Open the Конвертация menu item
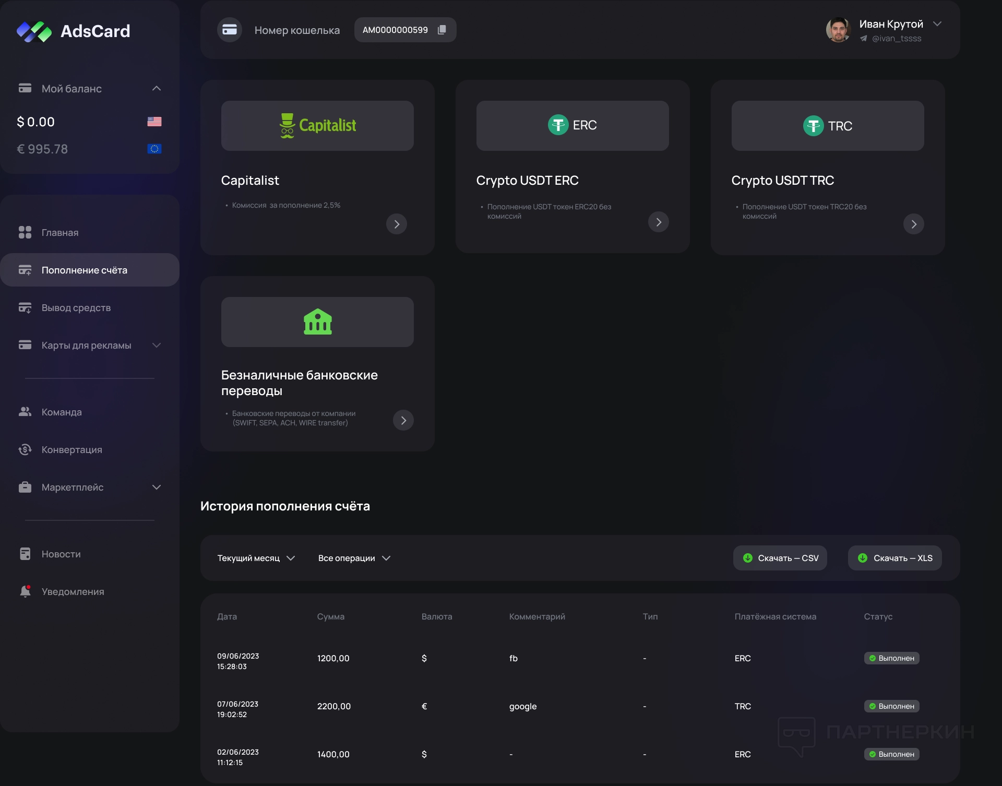This screenshot has height=786, width=1002. [x=72, y=449]
